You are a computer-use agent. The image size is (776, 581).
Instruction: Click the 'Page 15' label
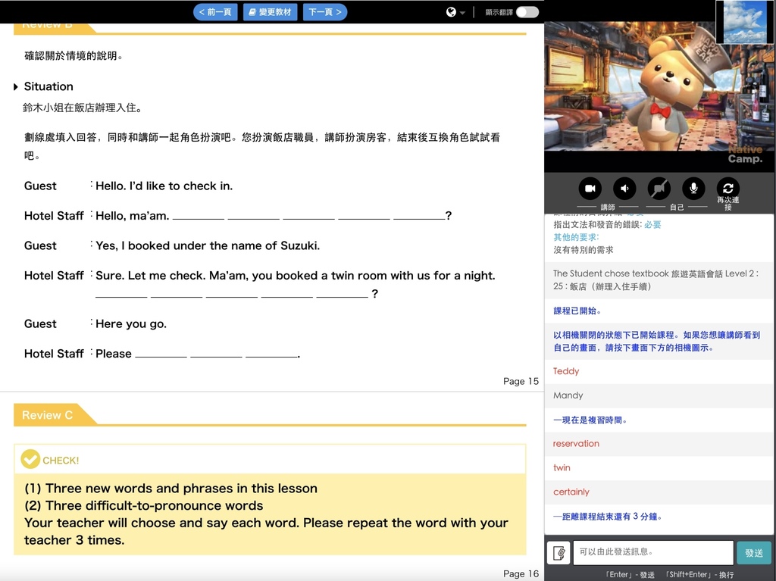click(x=521, y=381)
